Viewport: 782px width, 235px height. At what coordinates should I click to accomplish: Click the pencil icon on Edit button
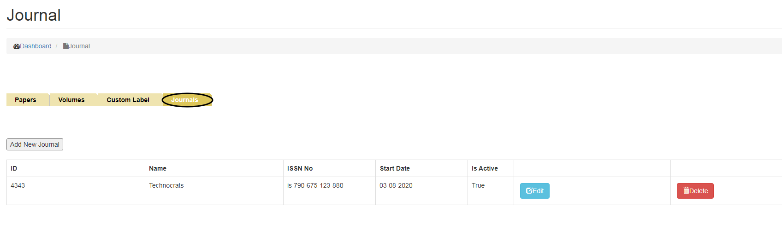[529, 190]
